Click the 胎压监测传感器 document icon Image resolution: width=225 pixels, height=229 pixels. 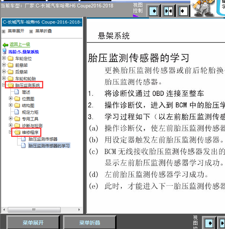click(x=23, y=139)
